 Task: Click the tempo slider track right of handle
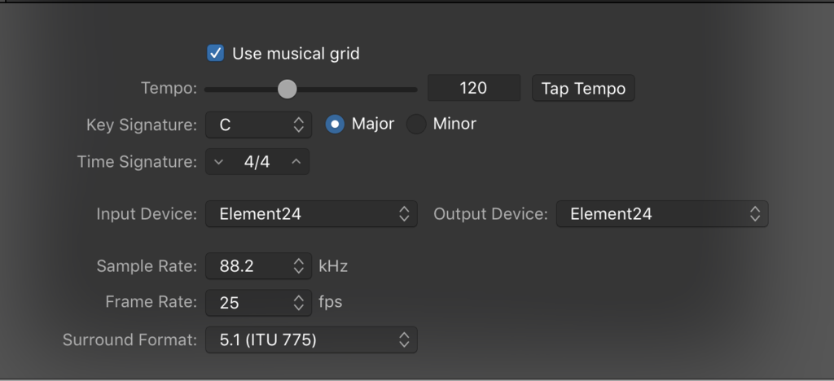(358, 89)
